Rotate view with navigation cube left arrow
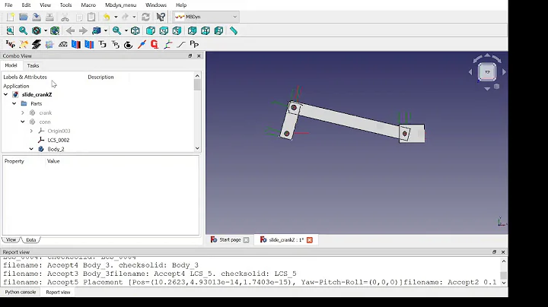The height and width of the screenshot is (307, 548). coord(470,72)
